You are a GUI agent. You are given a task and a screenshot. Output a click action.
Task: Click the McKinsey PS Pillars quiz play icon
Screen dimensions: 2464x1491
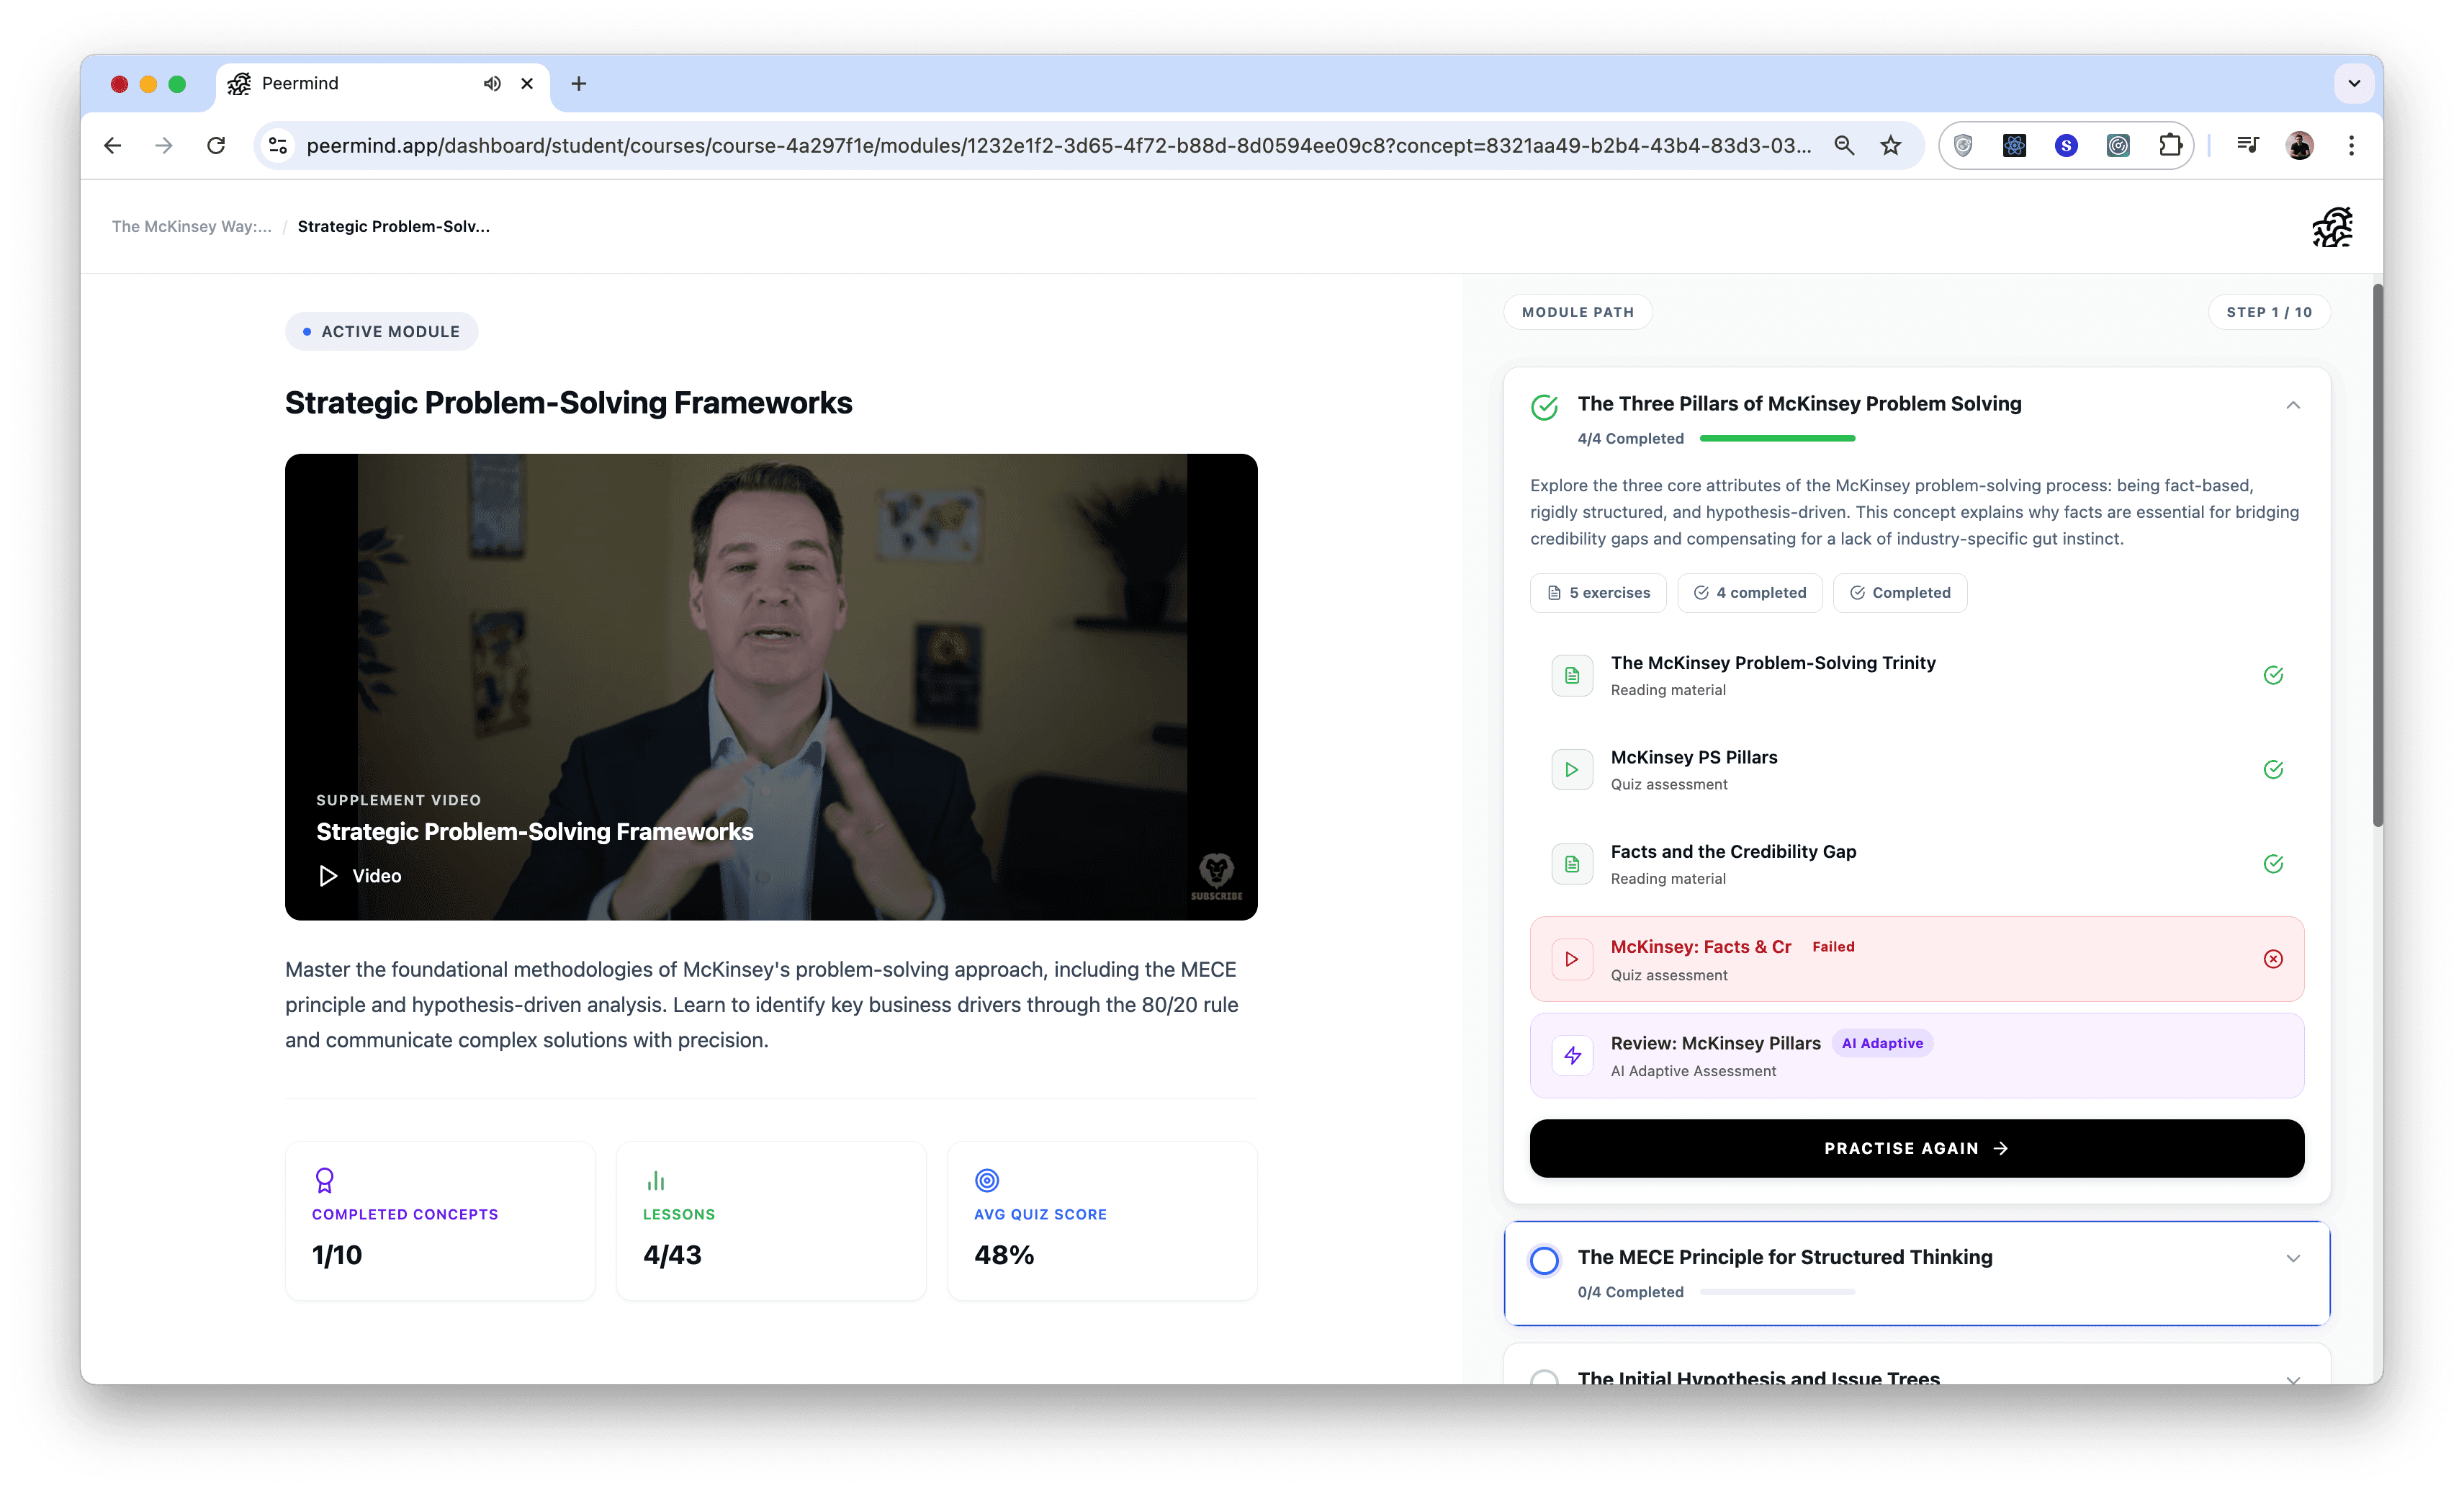tap(1572, 769)
